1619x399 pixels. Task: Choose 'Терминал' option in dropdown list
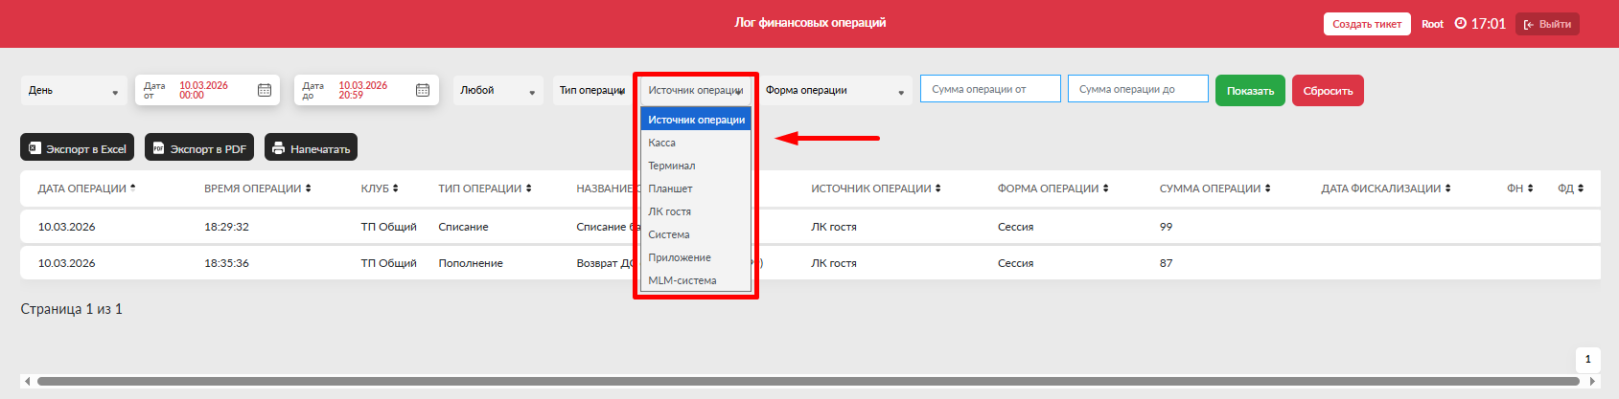click(672, 166)
